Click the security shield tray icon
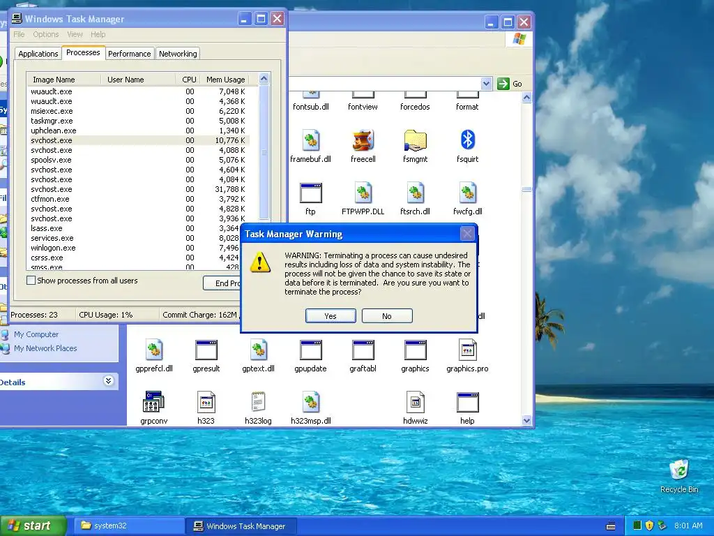Viewport: 714px width, 536px height. pyautogui.click(x=649, y=526)
